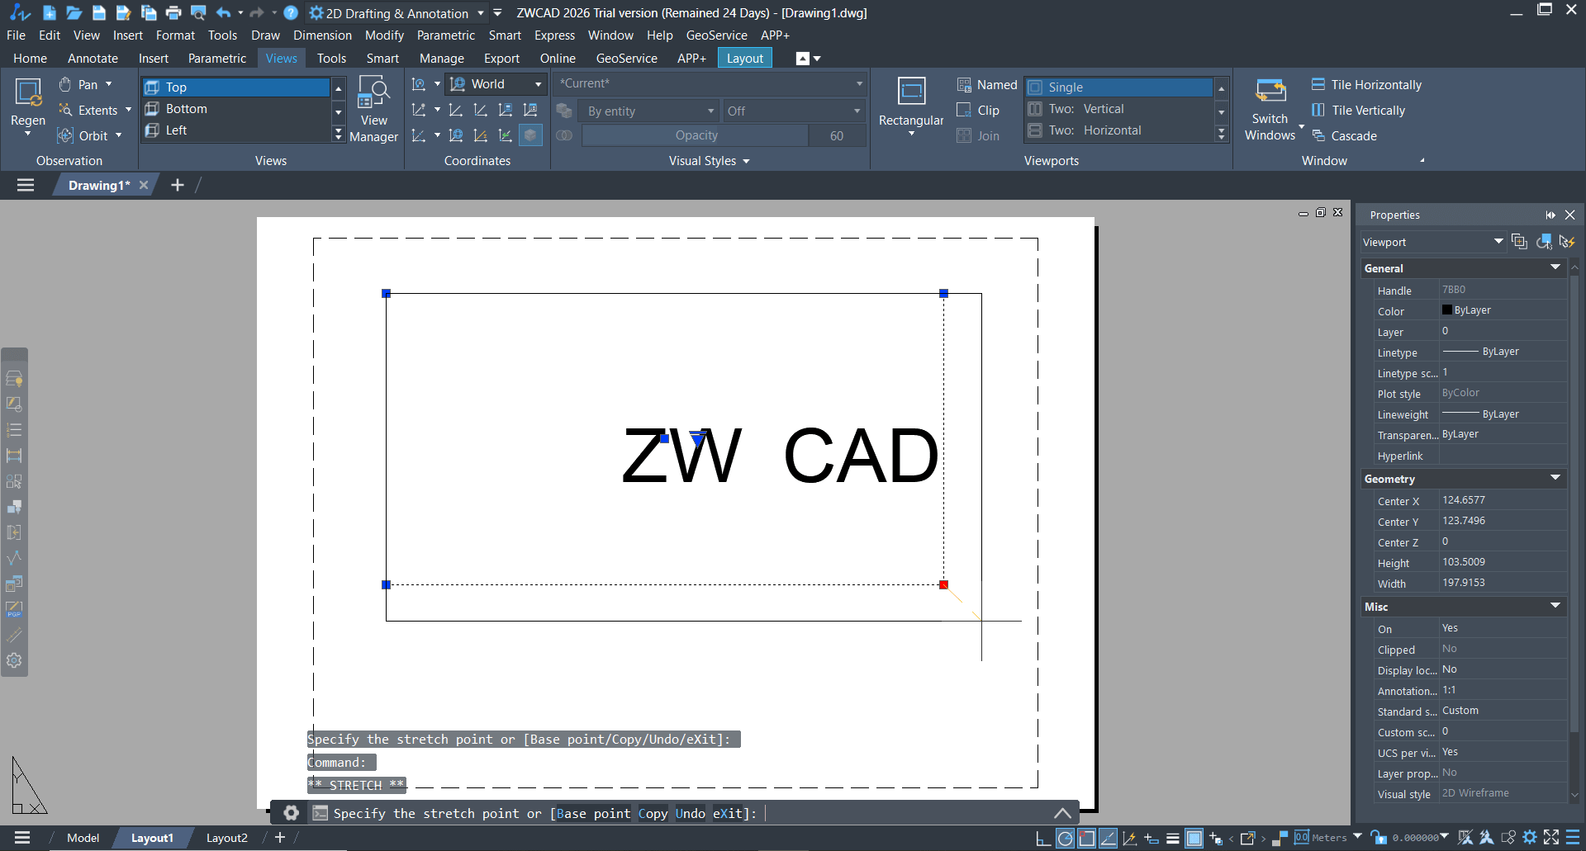This screenshot has height=851, width=1586.
Task: Click the Copy option in command line
Action: coord(653,813)
